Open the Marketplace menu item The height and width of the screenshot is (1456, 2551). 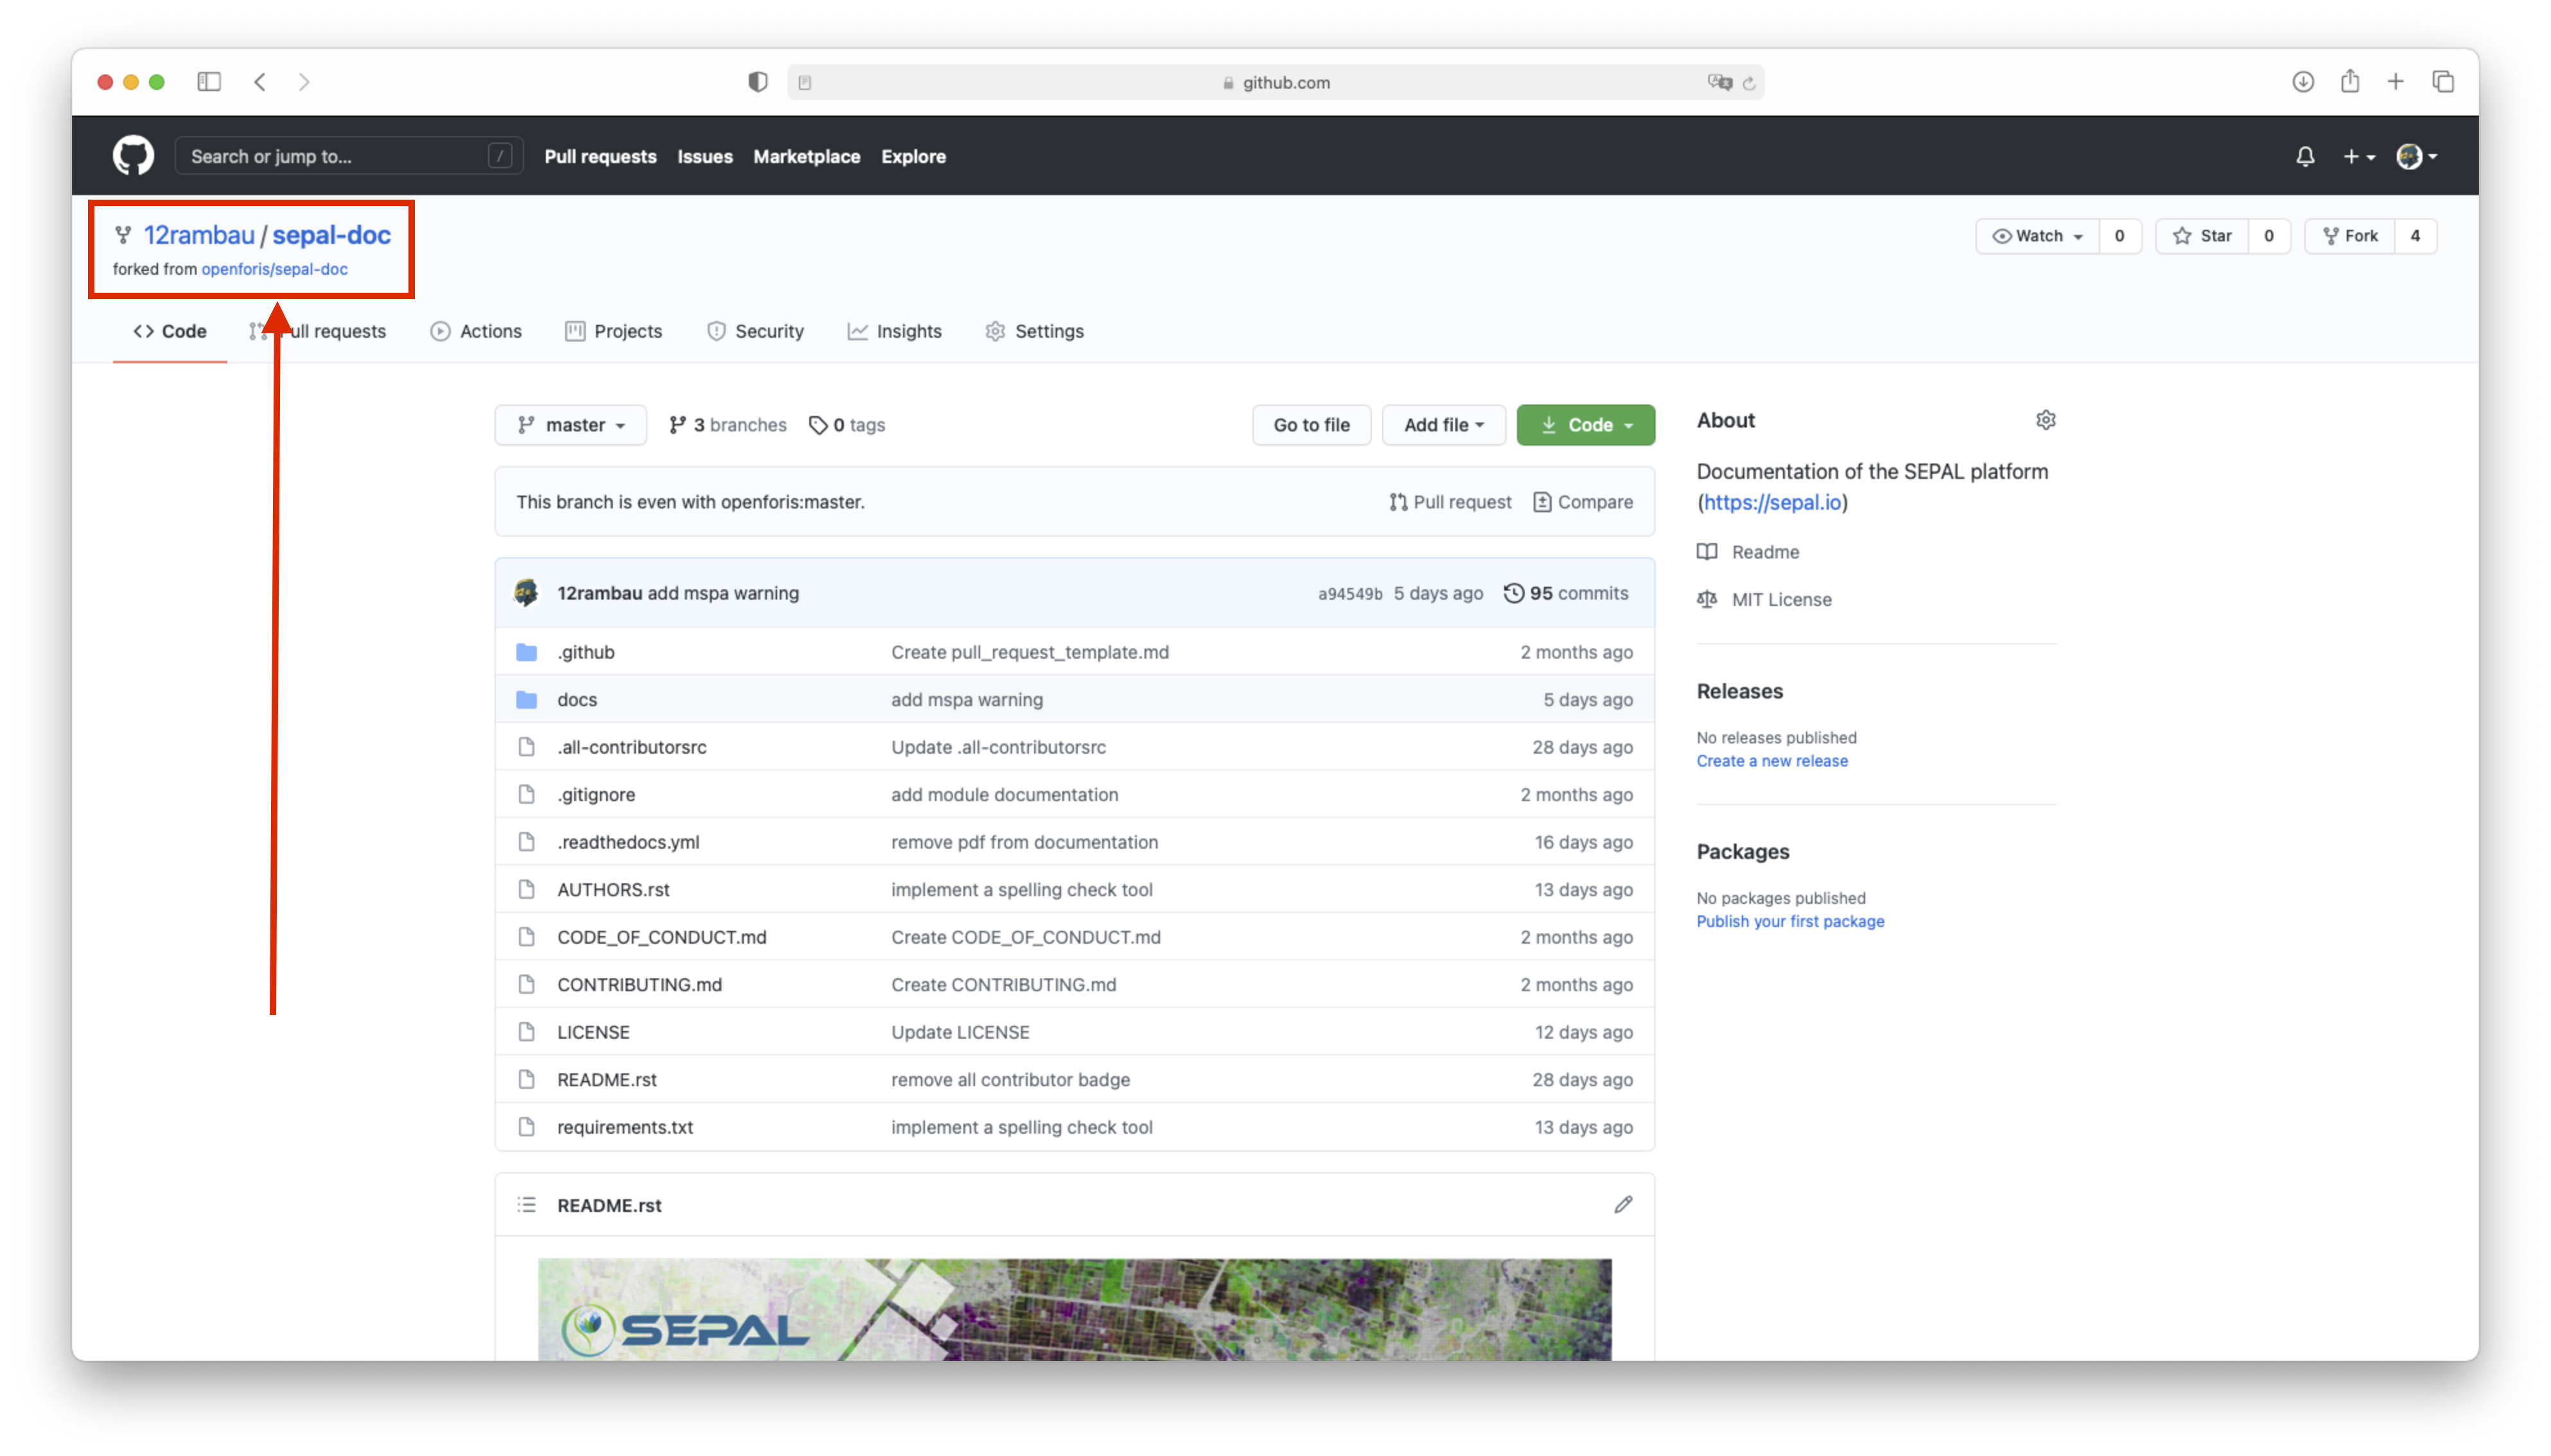(806, 156)
